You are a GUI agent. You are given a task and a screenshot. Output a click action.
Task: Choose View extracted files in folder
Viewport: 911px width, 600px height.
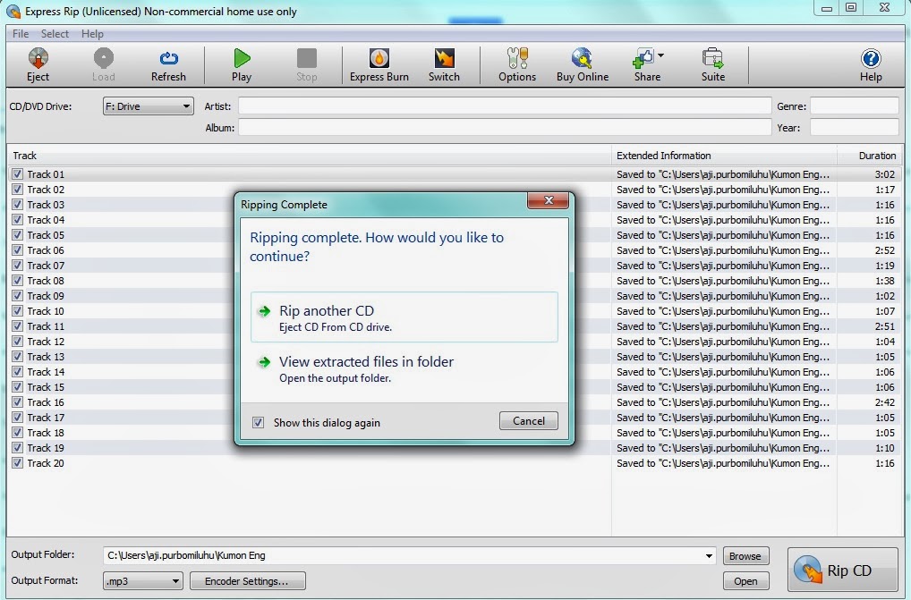[404, 368]
